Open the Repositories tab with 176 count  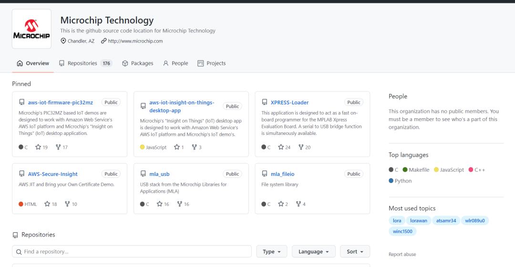85,63
